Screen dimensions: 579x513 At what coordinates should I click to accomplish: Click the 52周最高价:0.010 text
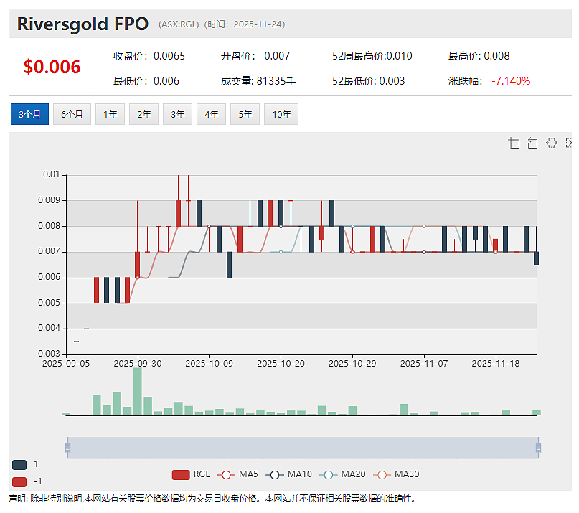pos(372,56)
